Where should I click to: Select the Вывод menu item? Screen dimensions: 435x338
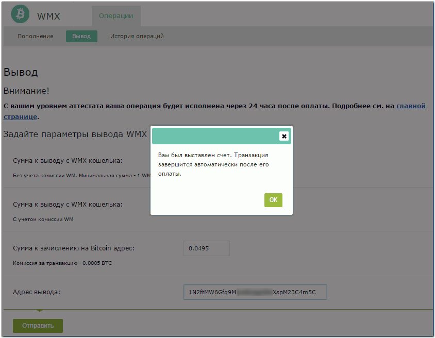click(81, 36)
